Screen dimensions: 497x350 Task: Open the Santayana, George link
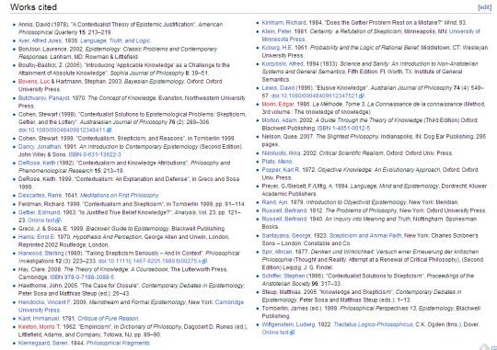point(286,235)
